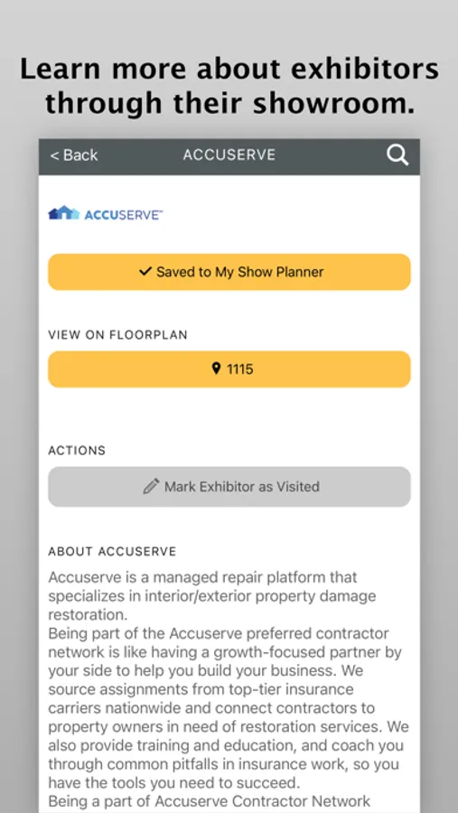Click the VIEW ON FLOORPLAN label
This screenshot has width=458, height=813.
(117, 335)
